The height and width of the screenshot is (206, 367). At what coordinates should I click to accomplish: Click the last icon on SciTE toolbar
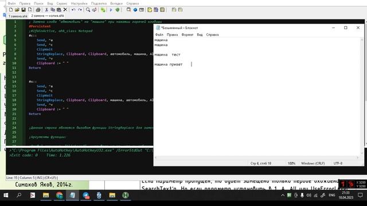[x=180, y=10]
